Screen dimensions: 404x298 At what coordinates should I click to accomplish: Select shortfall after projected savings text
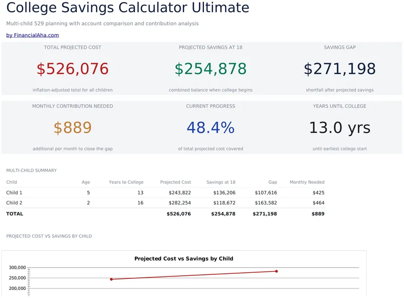click(x=339, y=90)
